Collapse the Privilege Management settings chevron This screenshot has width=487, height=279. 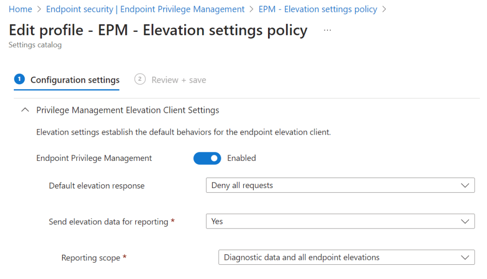tap(25, 110)
